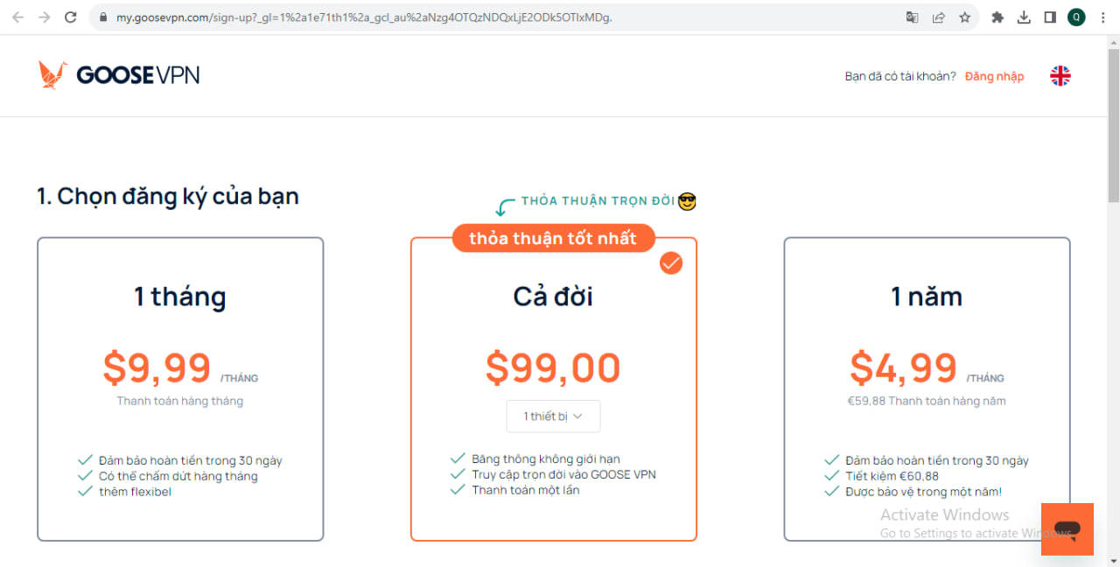Open Chrome's three-dot menu
This screenshot has width=1120, height=567.
[1103, 17]
